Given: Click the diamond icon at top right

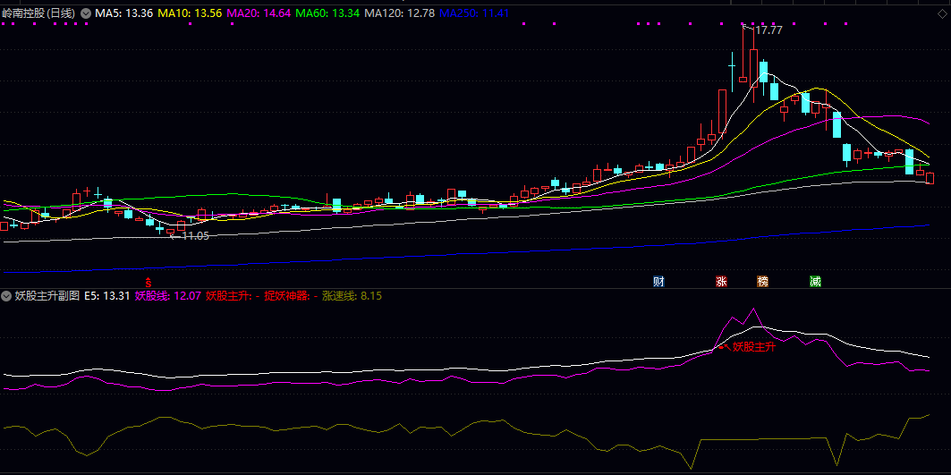Looking at the screenshot, I should pyautogui.click(x=940, y=13).
